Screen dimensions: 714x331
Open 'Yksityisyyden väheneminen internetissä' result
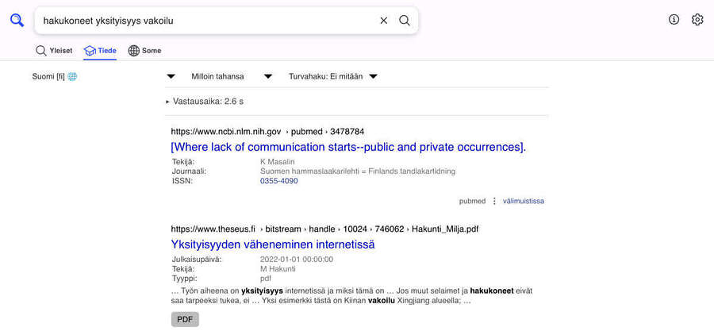coord(273,244)
